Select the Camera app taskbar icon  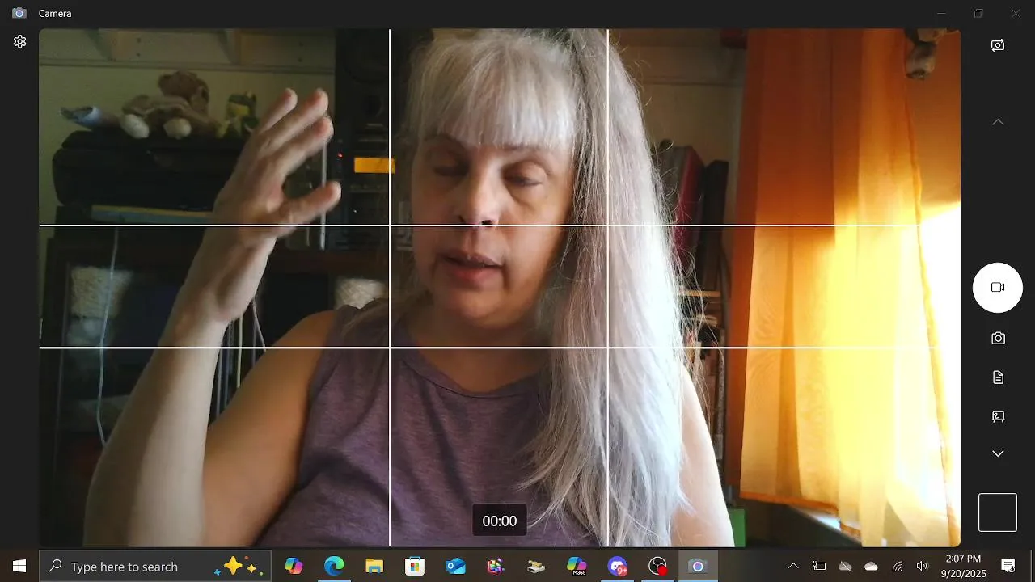698,567
